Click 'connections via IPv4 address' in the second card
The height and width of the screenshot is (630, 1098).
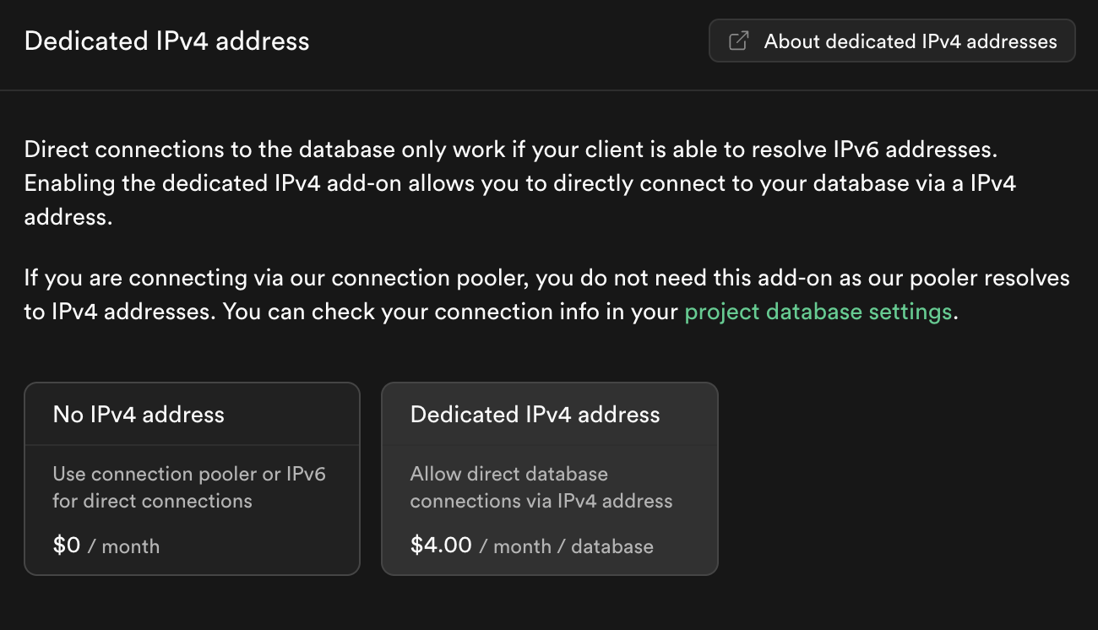[x=541, y=501]
